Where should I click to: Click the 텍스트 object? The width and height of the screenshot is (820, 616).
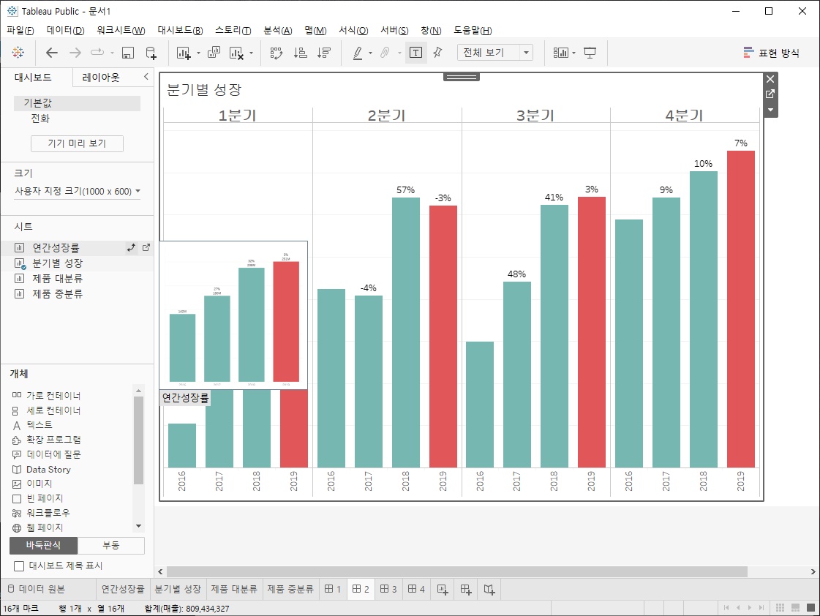click(x=32, y=424)
